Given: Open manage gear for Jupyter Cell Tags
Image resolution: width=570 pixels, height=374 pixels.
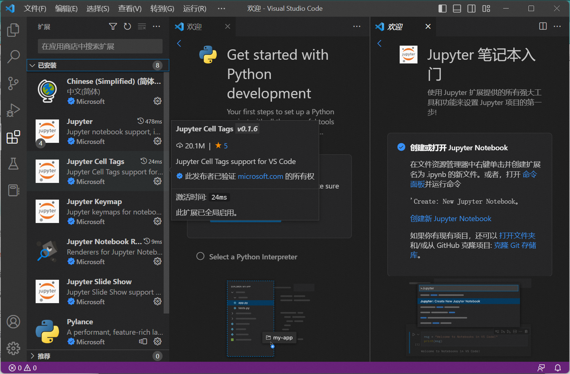Looking at the screenshot, I should click(158, 181).
